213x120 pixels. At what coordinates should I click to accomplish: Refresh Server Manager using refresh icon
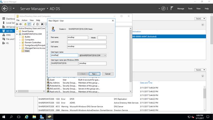point(163,9)
